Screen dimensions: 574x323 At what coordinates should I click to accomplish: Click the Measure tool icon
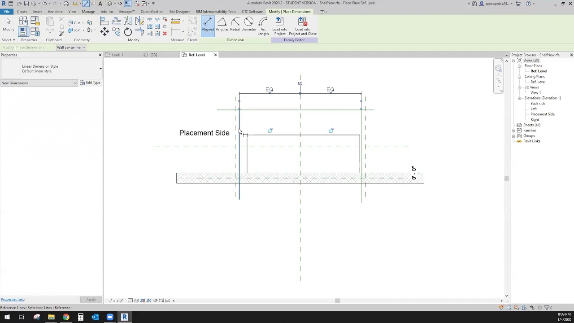[x=176, y=21]
